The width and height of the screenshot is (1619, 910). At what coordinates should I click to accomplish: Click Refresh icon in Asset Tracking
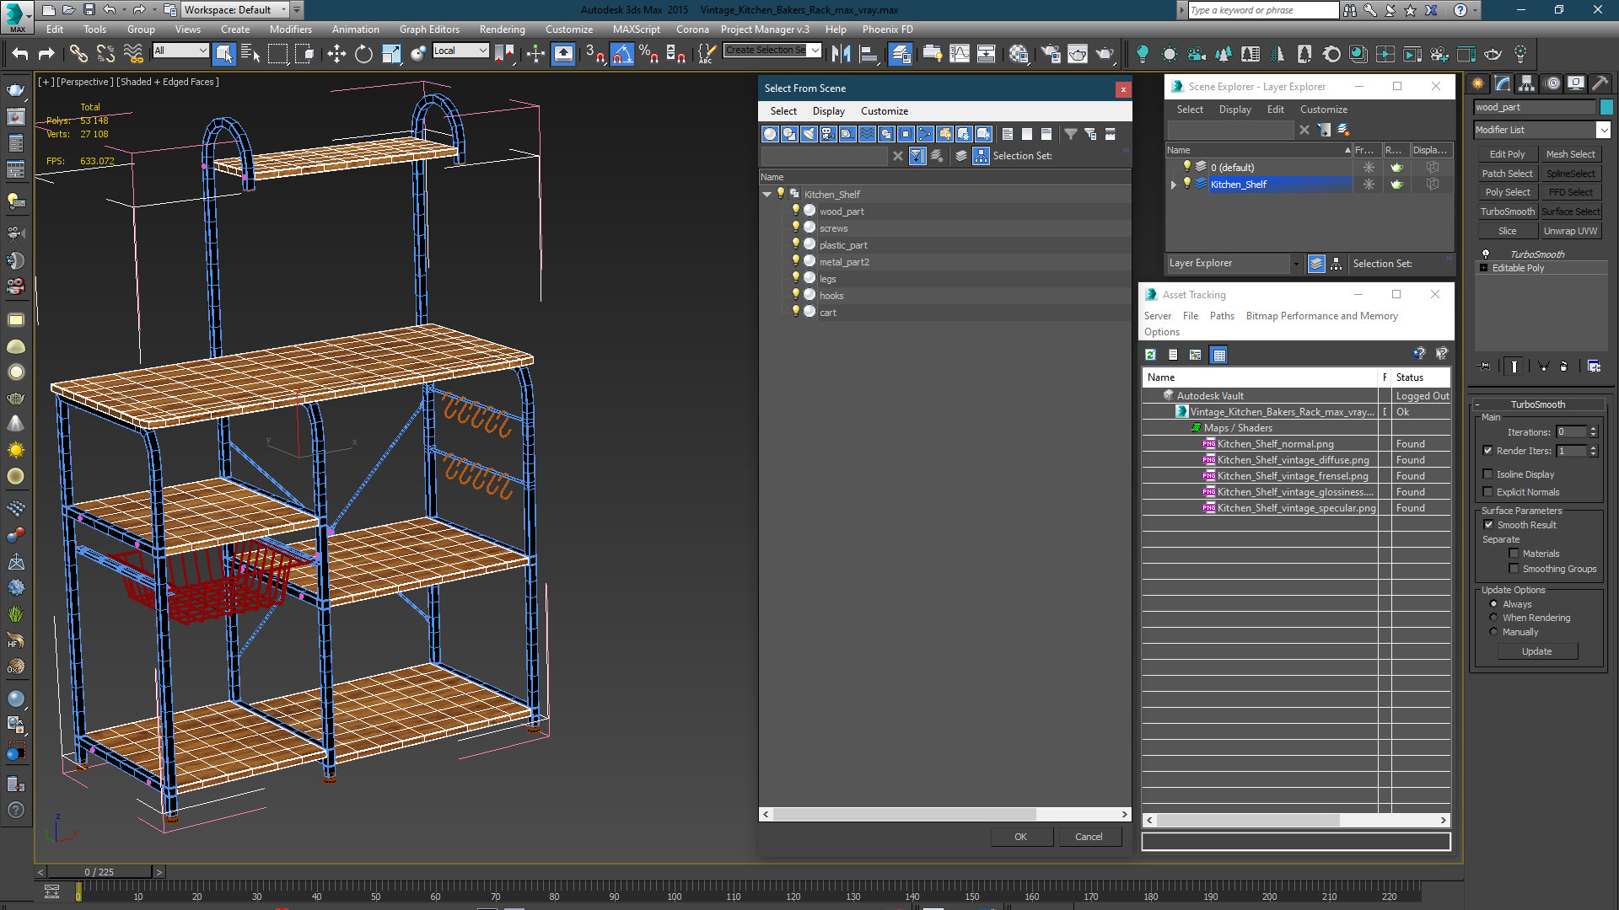pos(1150,355)
